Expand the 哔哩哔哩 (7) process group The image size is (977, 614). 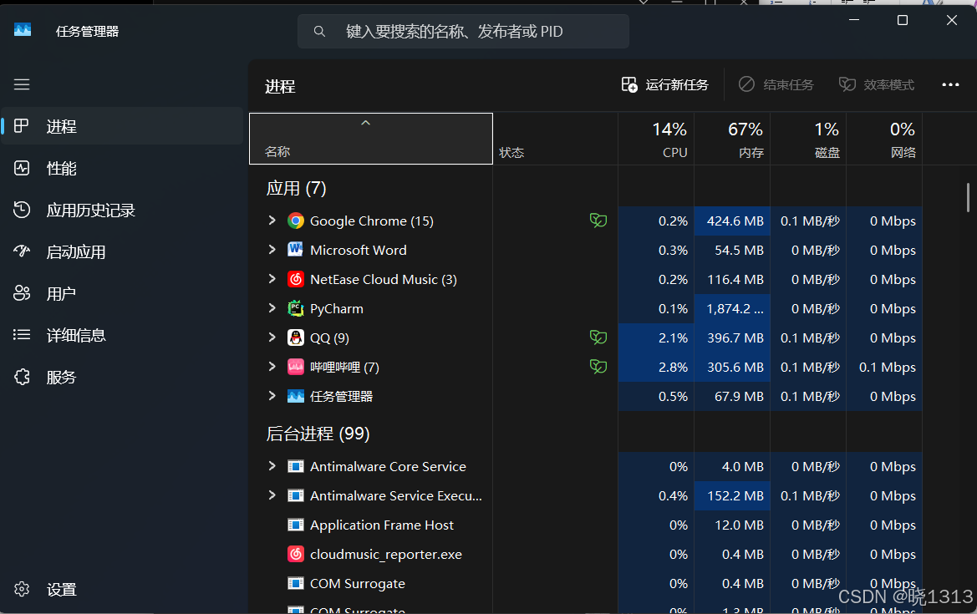tap(272, 367)
